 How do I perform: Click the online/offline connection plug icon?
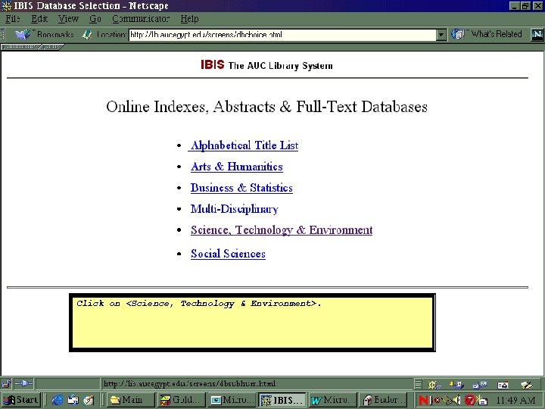point(23,383)
